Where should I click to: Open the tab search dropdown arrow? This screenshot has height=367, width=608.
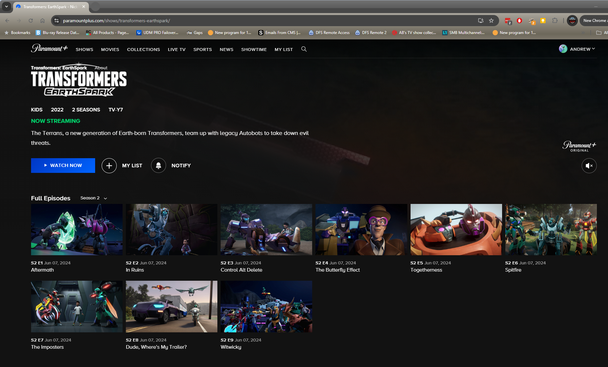[6, 7]
